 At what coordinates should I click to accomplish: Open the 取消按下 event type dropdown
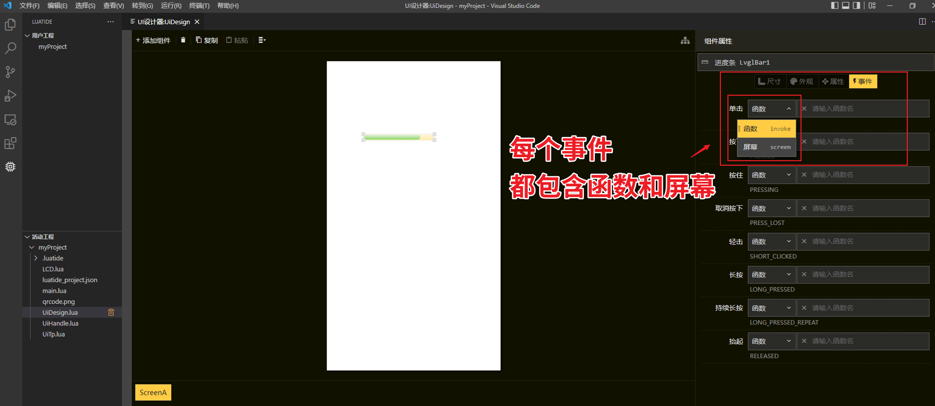coord(772,208)
